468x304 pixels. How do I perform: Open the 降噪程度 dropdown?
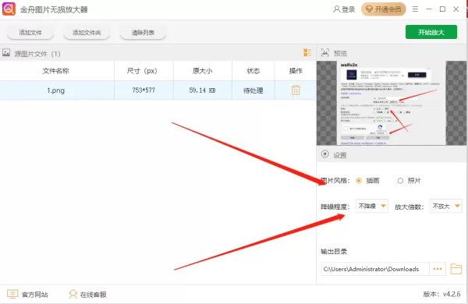pos(371,206)
